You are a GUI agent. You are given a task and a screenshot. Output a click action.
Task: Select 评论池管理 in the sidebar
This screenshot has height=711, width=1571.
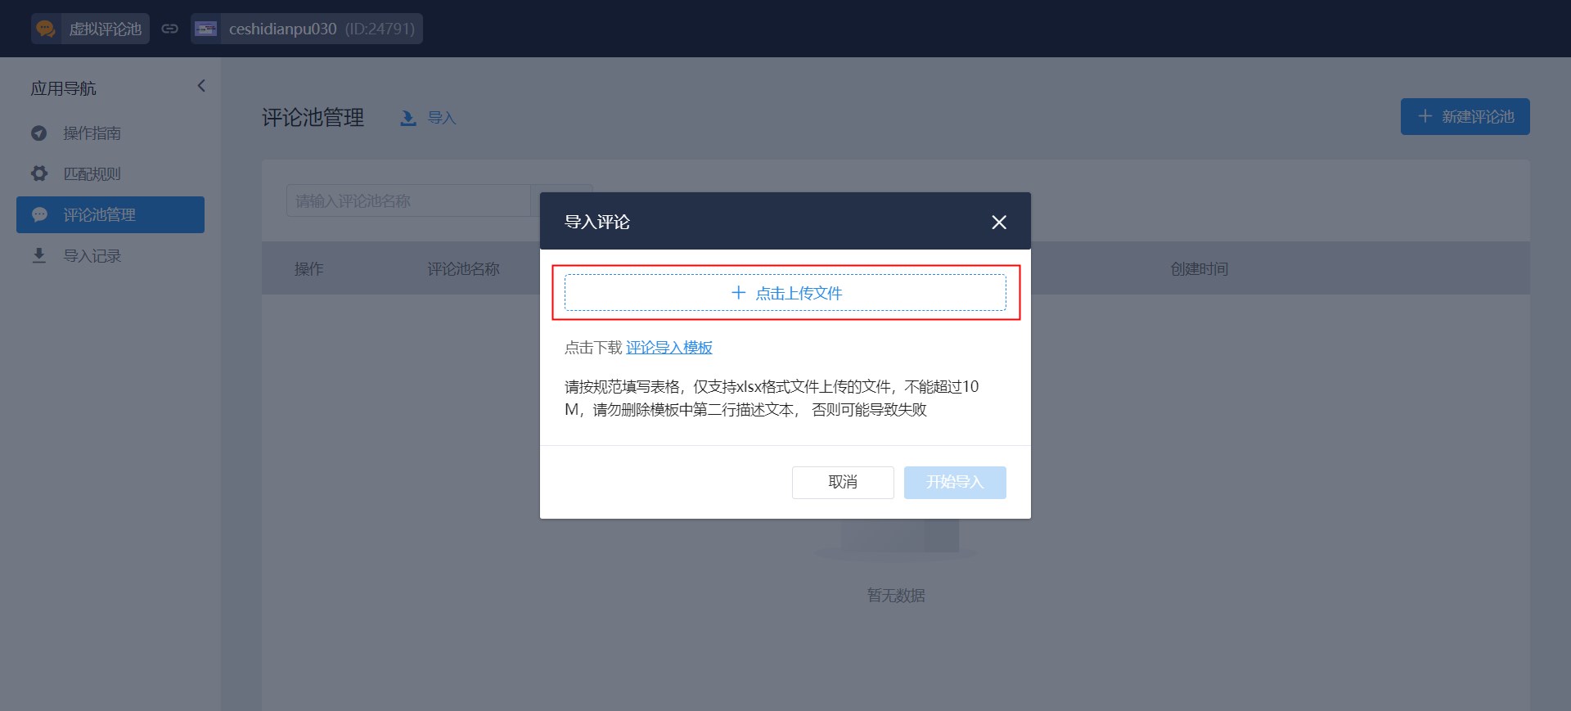coord(110,214)
